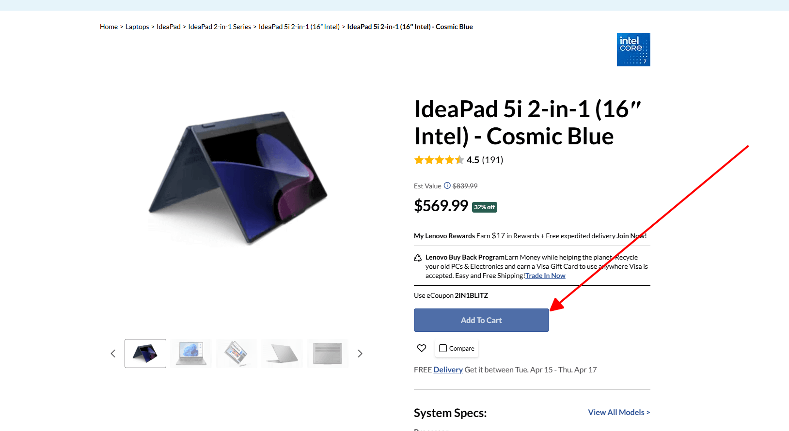Viewport: 789px width, 431px height.
Task: Open the Est Value info tooltip
Action: 446,185
